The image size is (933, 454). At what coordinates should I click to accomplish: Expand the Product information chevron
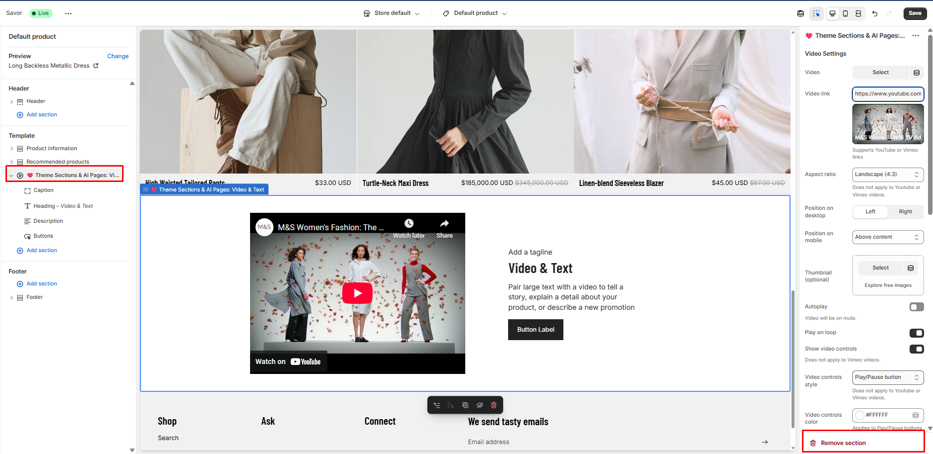11,149
